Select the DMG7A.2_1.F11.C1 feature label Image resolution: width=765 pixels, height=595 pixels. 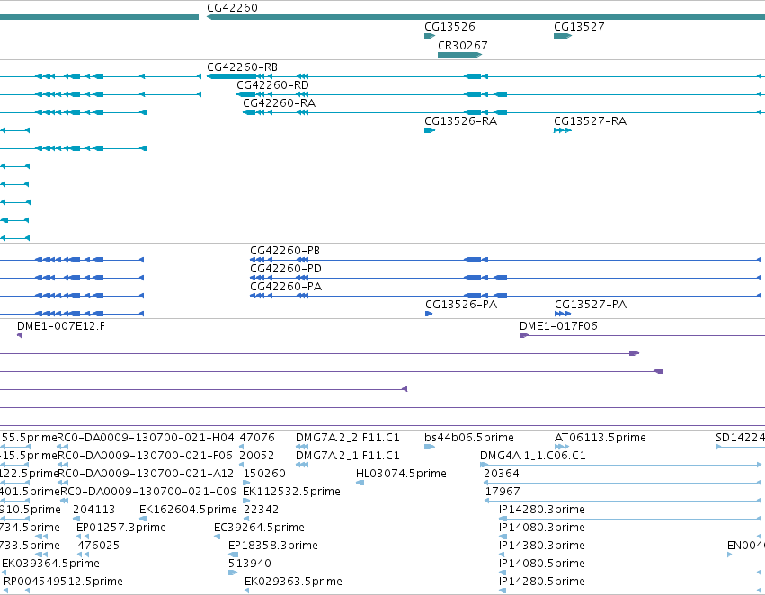coord(347,456)
